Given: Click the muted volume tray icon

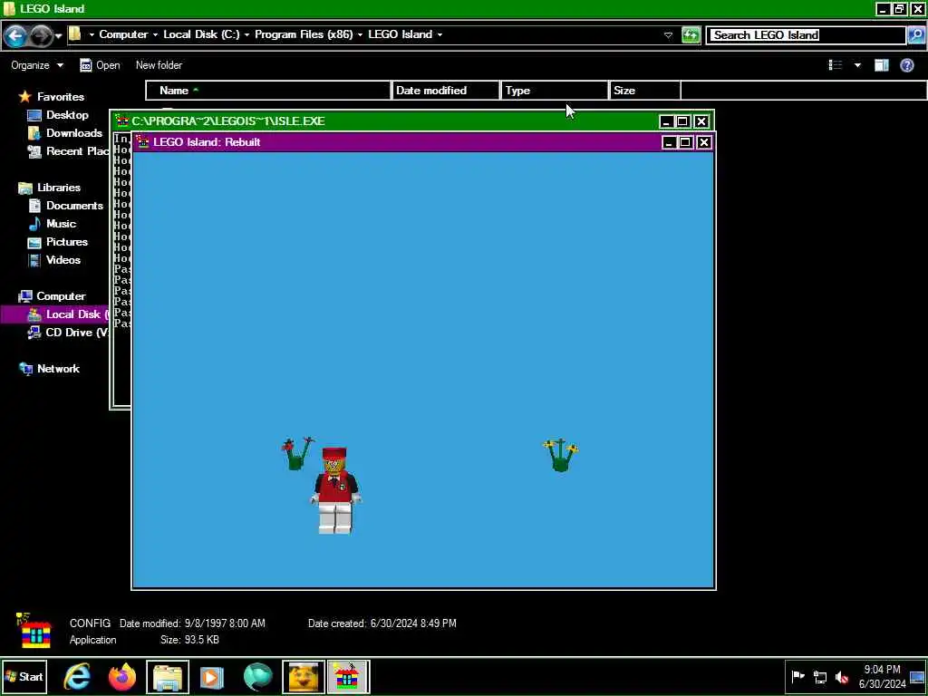Looking at the screenshot, I should click(842, 676).
